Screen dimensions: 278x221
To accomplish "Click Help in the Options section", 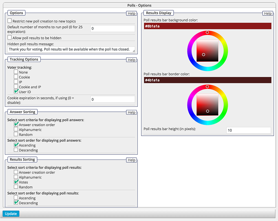I will [132, 13].
